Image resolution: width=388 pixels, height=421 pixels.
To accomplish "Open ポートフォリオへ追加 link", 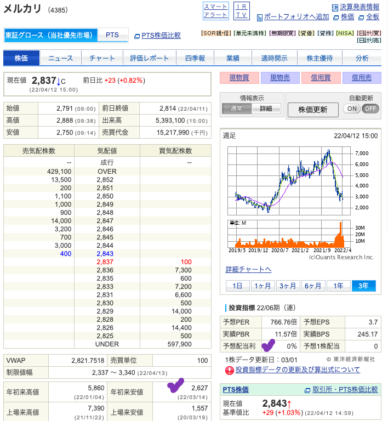I will coord(296,16).
